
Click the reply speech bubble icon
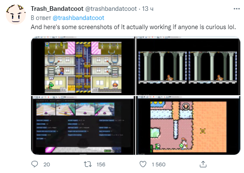tap(34, 164)
